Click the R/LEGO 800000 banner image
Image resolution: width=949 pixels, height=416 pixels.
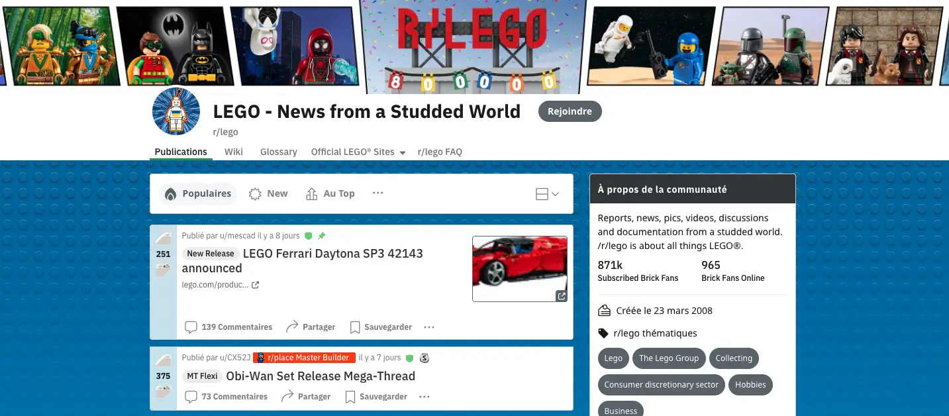(474, 46)
